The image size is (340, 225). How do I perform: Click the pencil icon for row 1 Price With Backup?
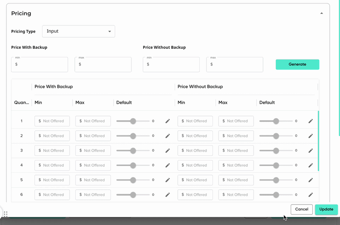coord(167,121)
